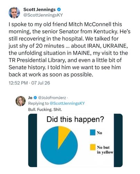This screenshot has height=174, width=140.
Task: Click the 12:52 PM timestamp
Action: 18,83
